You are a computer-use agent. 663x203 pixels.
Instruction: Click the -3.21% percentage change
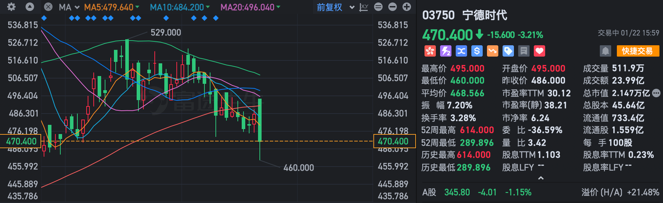(x=530, y=35)
